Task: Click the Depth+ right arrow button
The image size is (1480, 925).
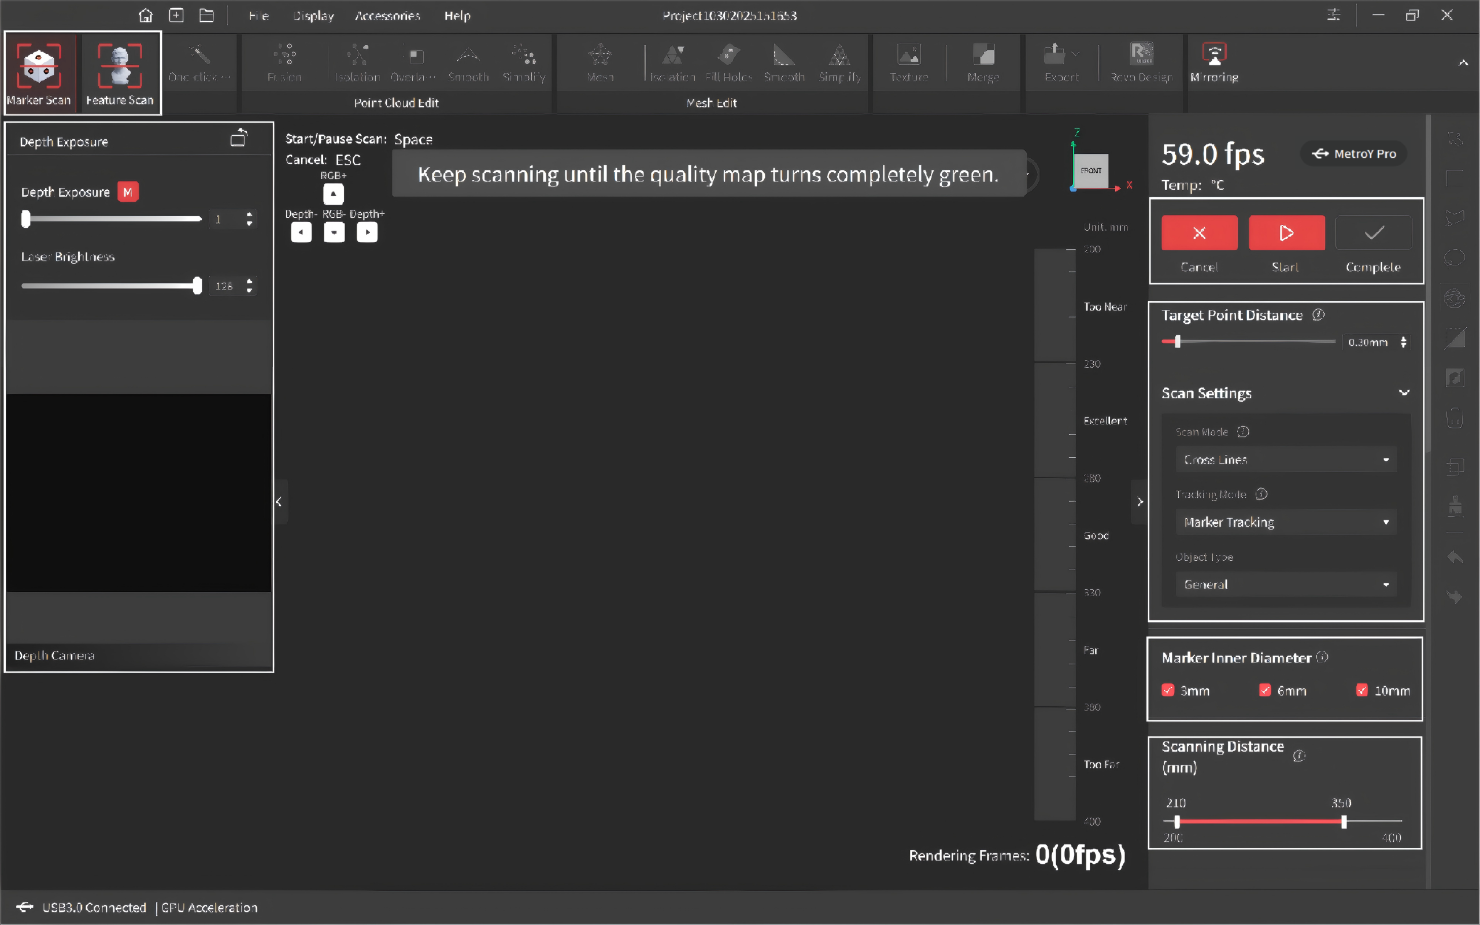Action: point(367,232)
